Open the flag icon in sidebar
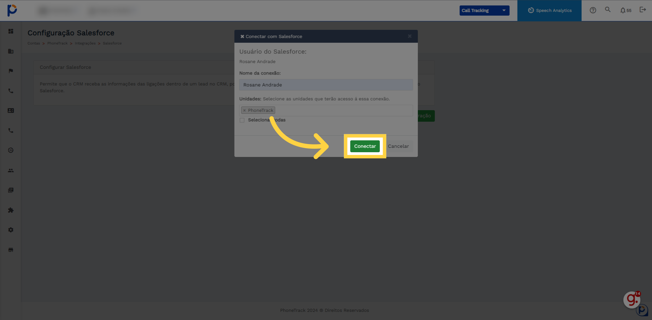 tap(11, 71)
